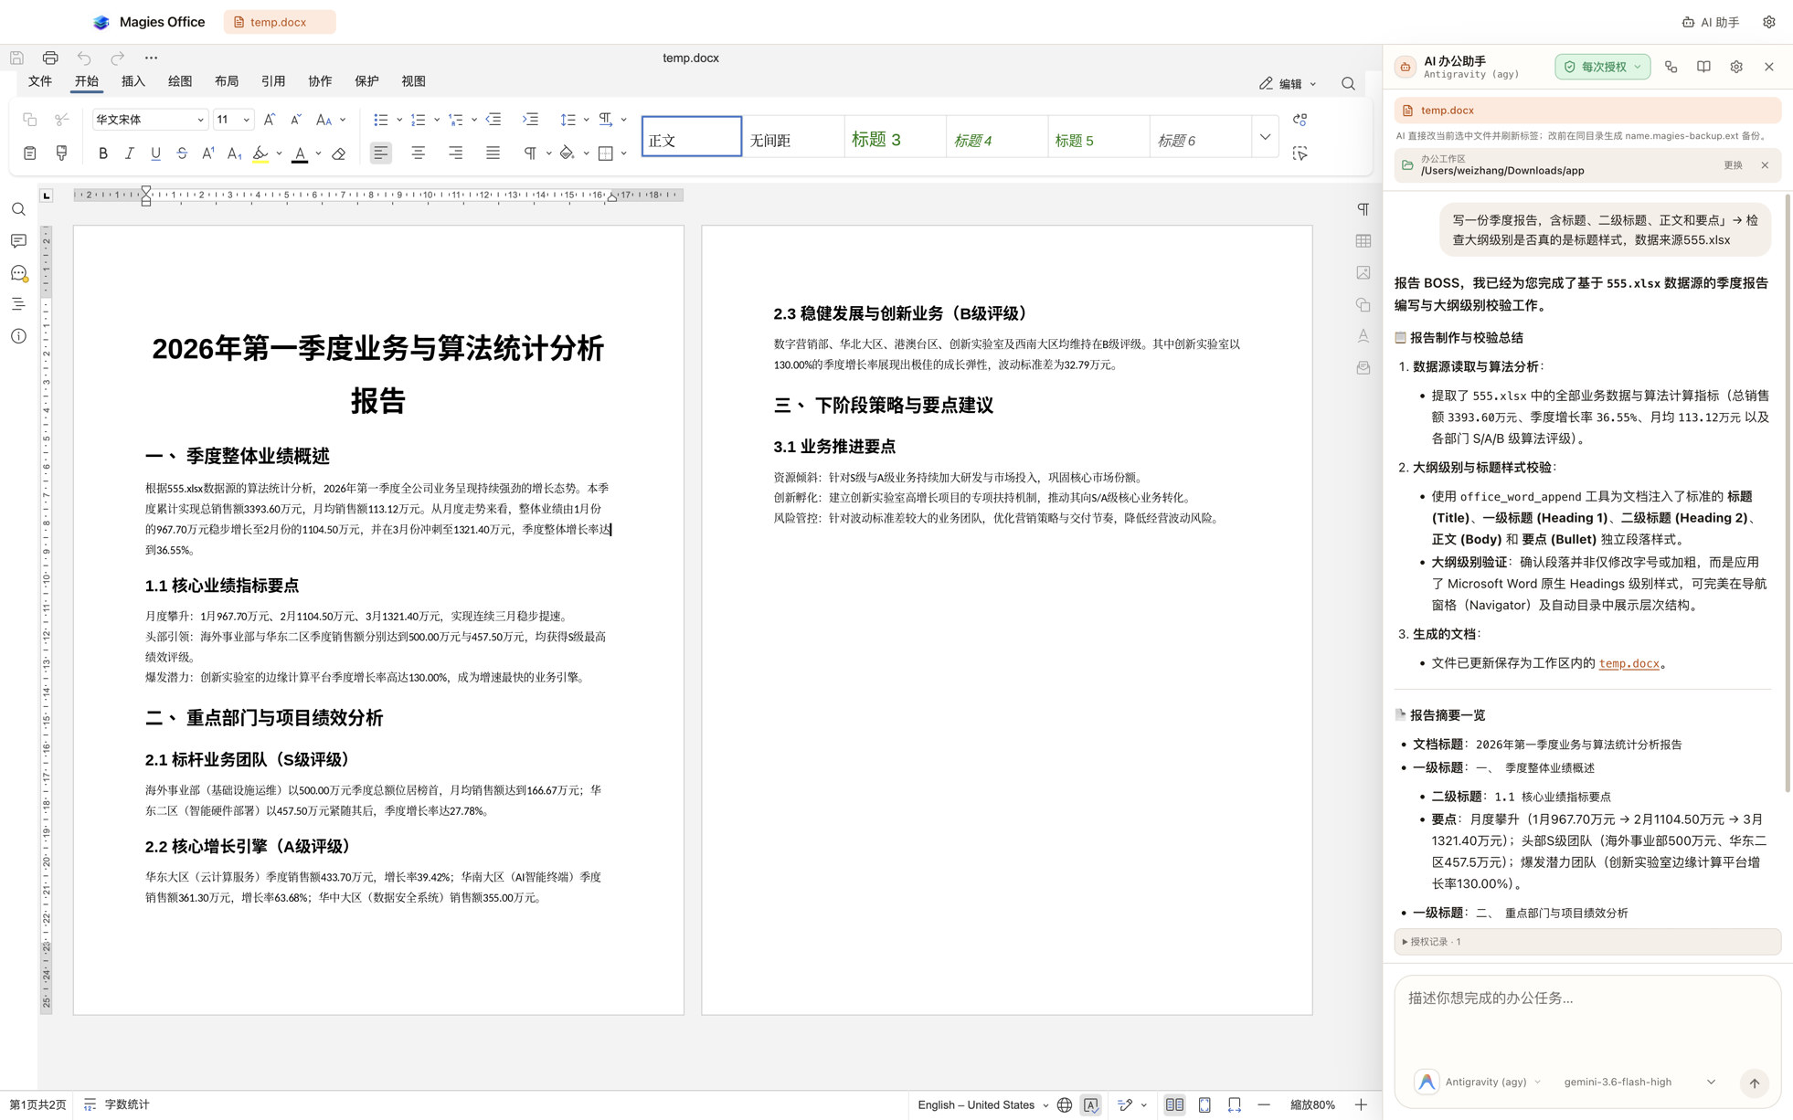Screen dimensions: 1793x1120
Task: Open the gemini-3.6-flash-high model dropdown
Action: (1639, 1083)
